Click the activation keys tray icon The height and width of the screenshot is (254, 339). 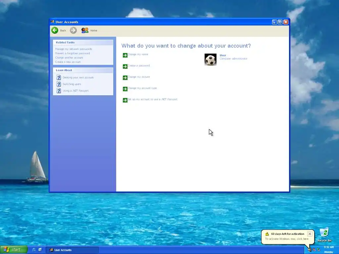click(310, 250)
